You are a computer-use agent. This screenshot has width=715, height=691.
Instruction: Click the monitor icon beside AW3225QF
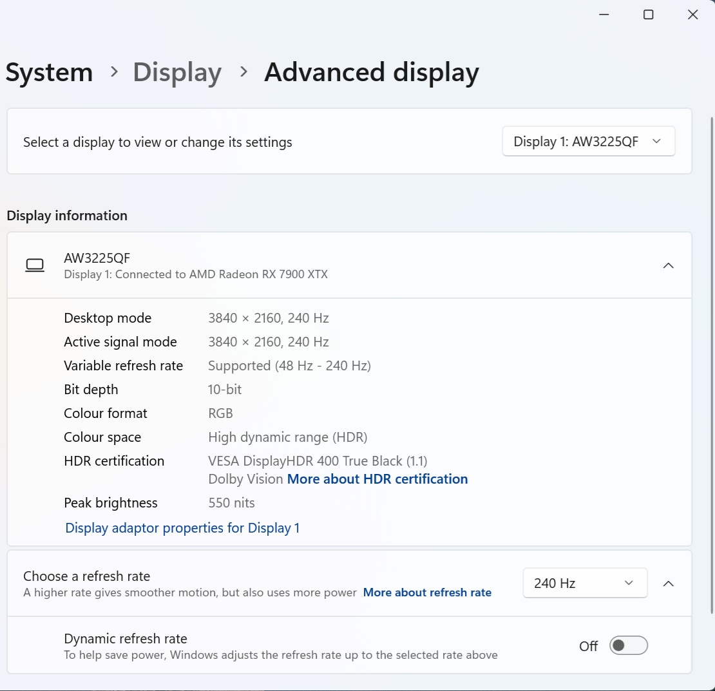(x=35, y=265)
